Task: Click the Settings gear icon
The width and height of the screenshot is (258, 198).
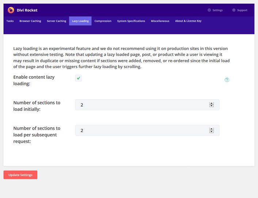Action: (209, 10)
